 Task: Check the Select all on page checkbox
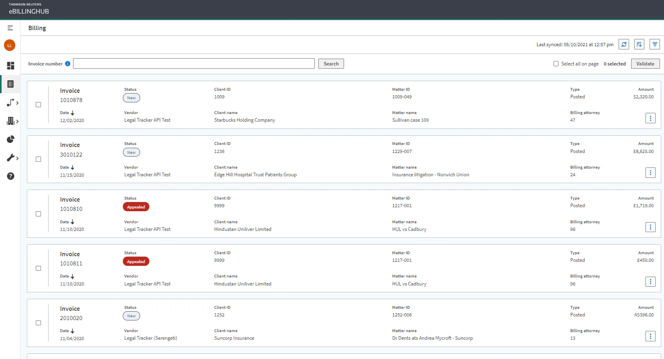click(556, 64)
